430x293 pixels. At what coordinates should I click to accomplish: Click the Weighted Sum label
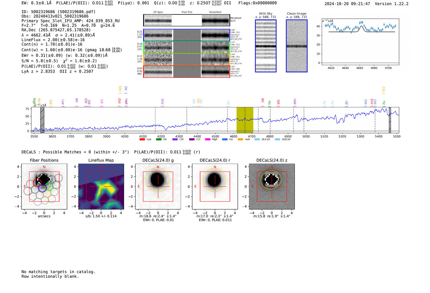click(x=236, y=19)
